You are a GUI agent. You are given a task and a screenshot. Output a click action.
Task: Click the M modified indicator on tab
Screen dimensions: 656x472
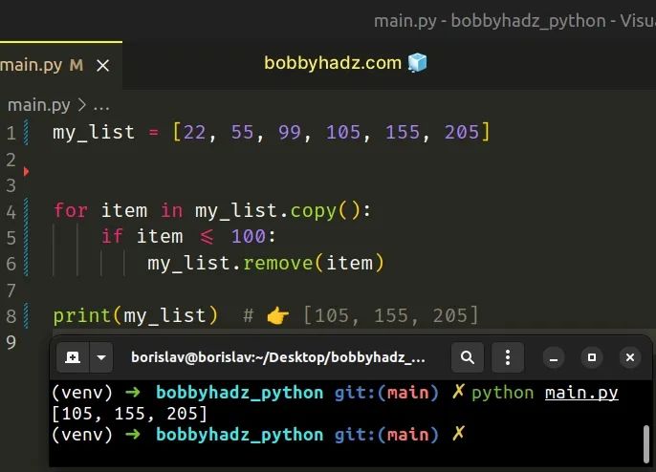point(77,65)
